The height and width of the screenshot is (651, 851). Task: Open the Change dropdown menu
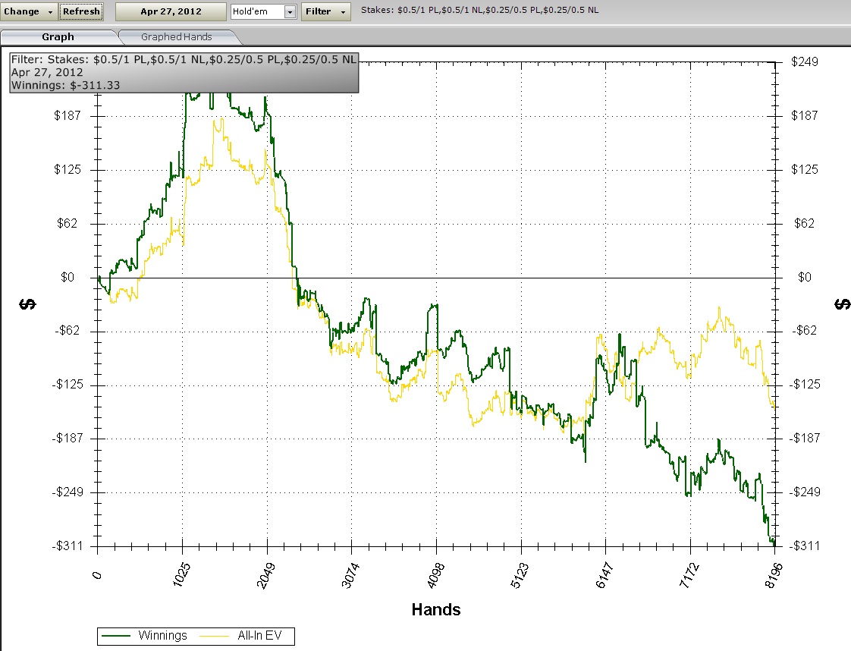click(x=29, y=11)
